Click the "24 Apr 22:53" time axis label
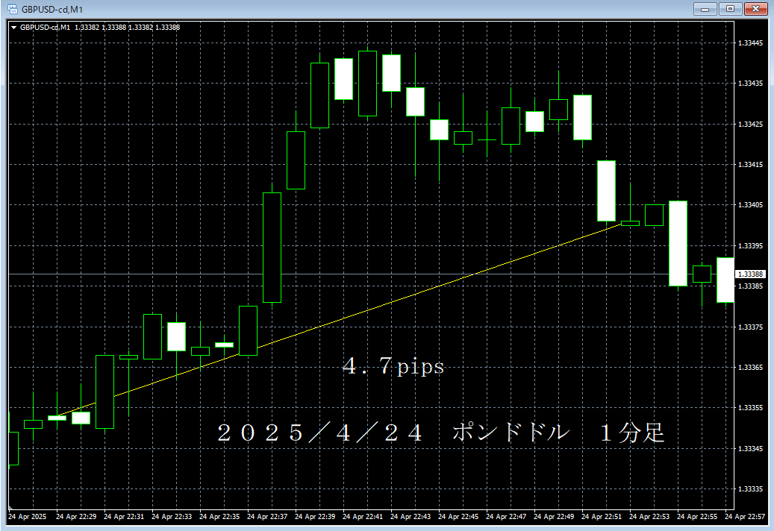 point(649,516)
